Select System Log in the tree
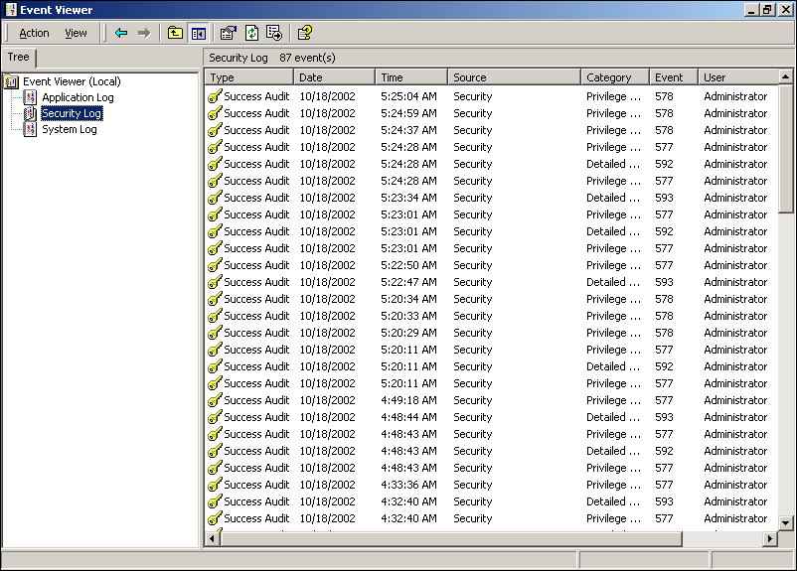 [x=69, y=129]
